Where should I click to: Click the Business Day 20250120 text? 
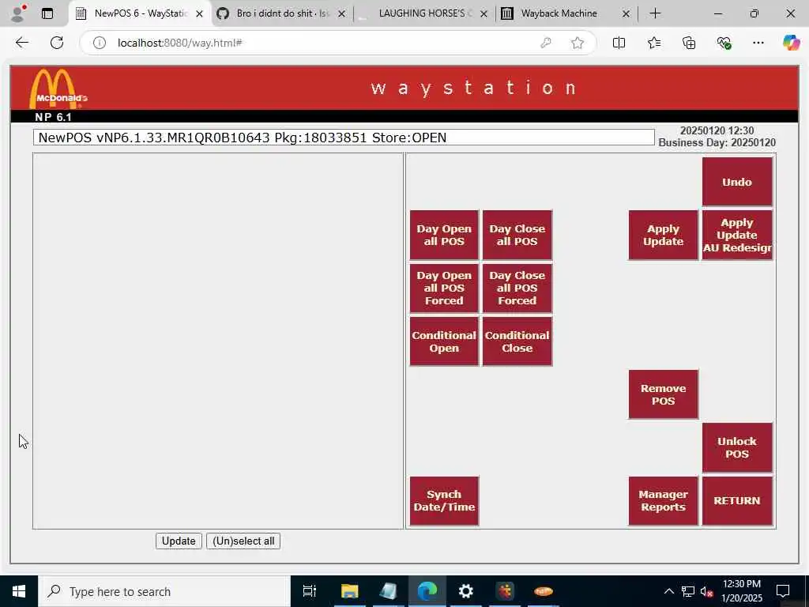tap(717, 142)
